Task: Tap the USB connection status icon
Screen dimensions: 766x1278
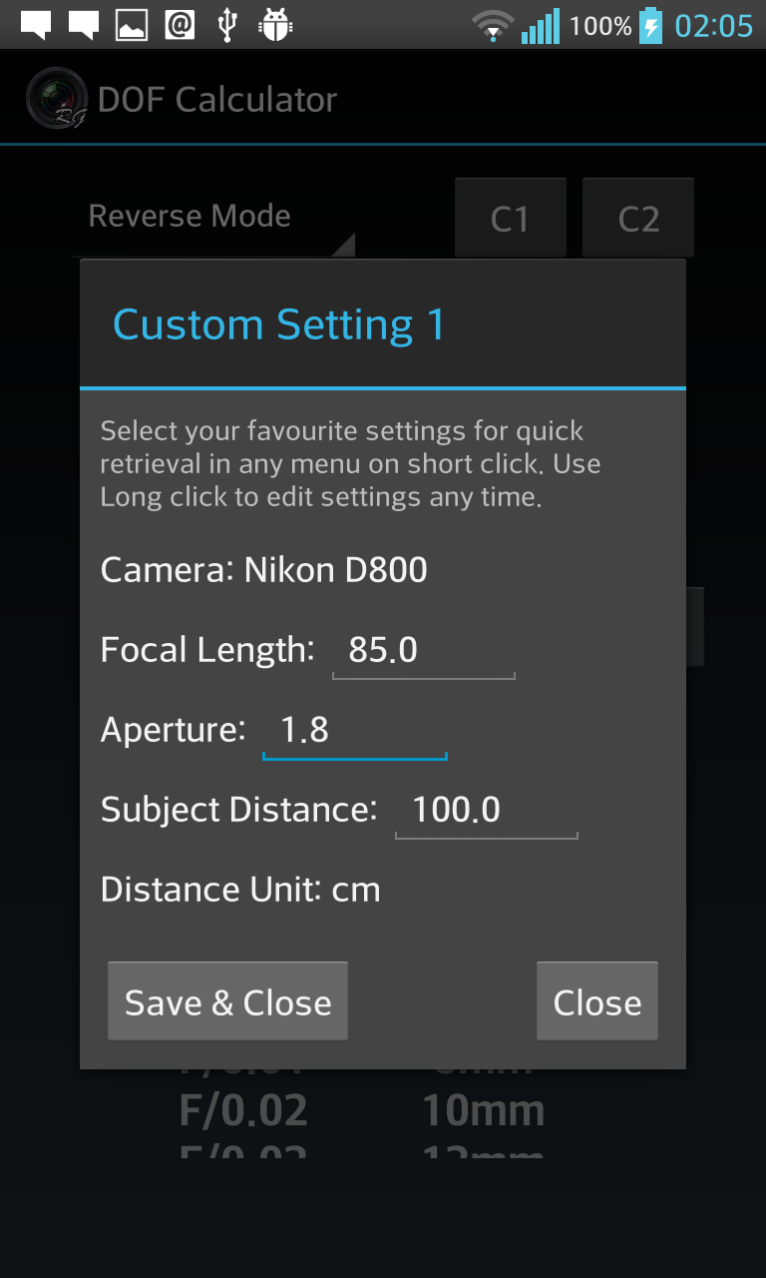Action: 227,25
